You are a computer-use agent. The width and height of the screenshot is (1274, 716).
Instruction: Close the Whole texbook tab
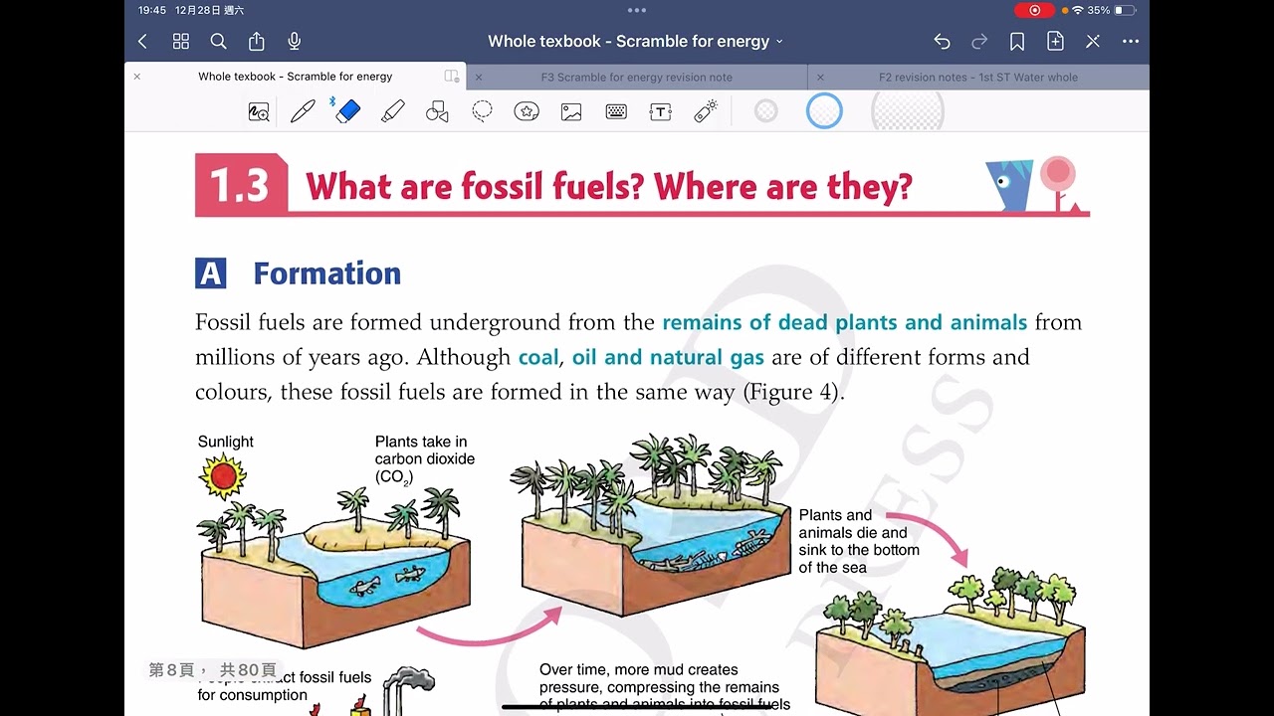137,77
